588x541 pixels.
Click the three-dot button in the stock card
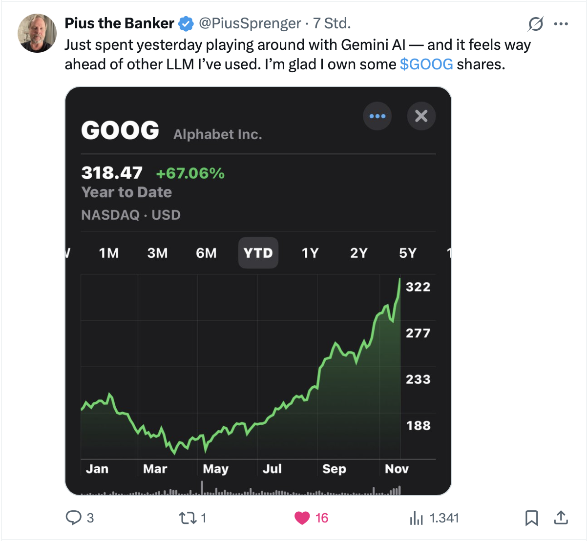click(377, 116)
